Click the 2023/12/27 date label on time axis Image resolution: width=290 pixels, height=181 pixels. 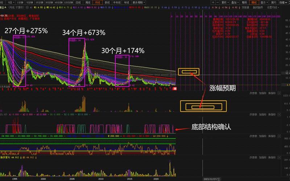(212, 179)
